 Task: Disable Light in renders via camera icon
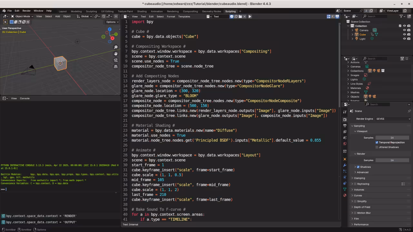[409, 39]
